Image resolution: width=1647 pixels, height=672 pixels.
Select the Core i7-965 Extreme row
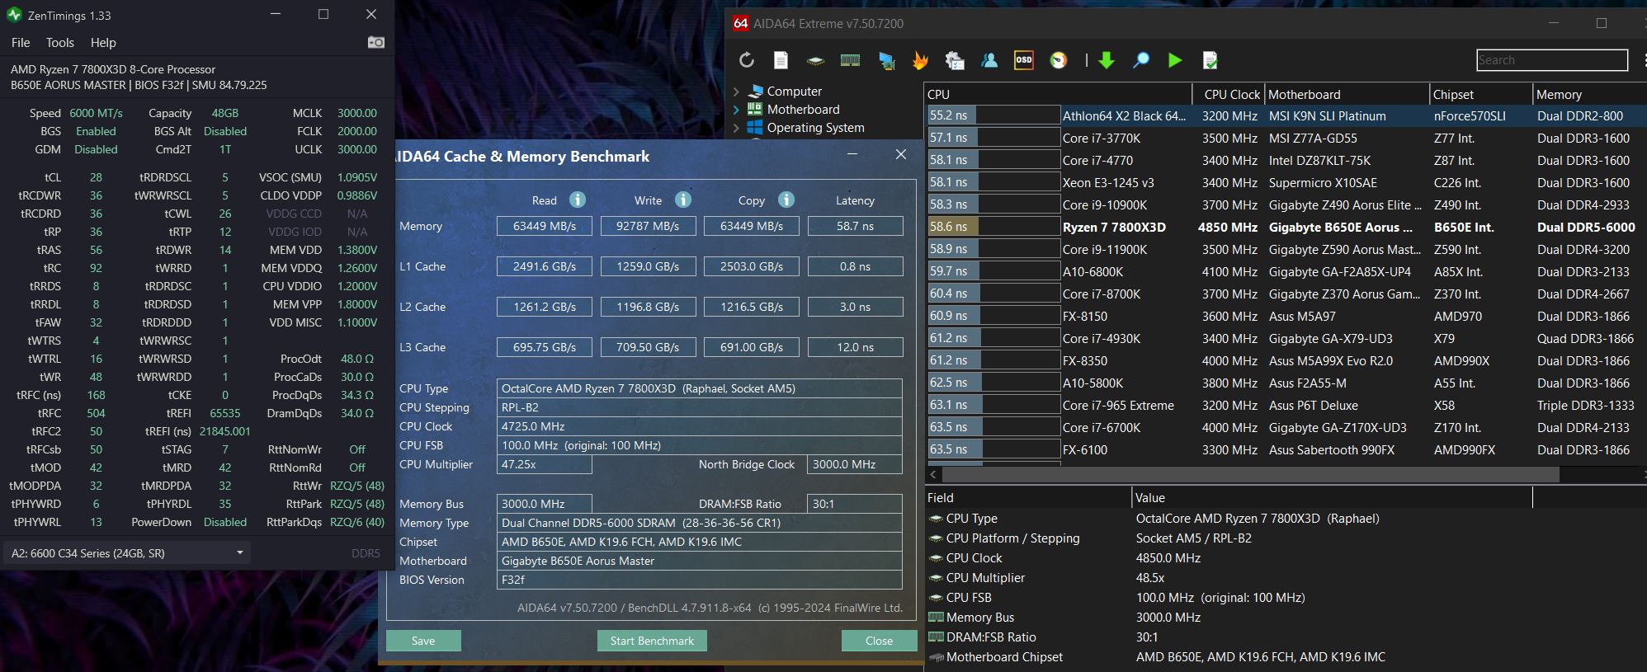pyautogui.click(x=1286, y=406)
